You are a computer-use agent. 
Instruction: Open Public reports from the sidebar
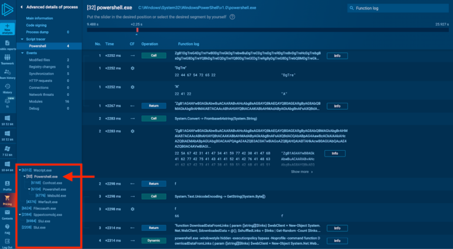7,44
